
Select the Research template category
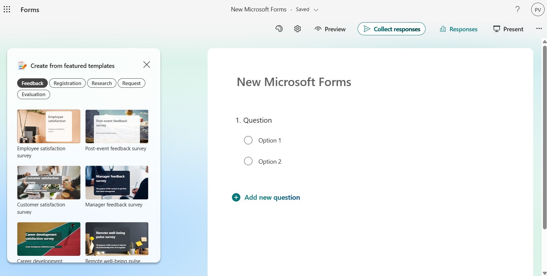(x=102, y=83)
